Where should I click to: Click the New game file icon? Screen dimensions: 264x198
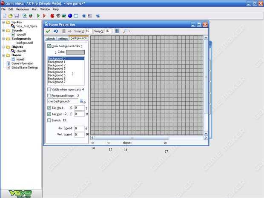5,16
